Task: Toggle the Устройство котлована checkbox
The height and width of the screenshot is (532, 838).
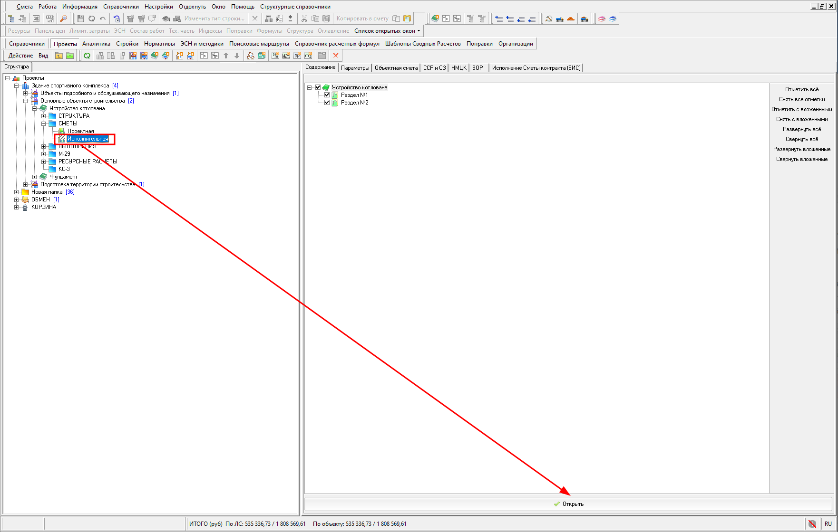Action: 318,87
